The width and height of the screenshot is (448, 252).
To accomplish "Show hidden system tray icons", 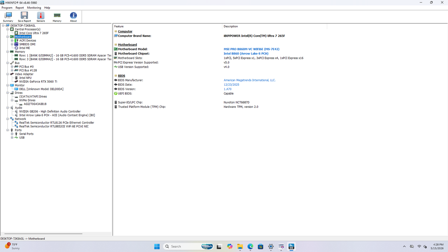I will point(404,246).
